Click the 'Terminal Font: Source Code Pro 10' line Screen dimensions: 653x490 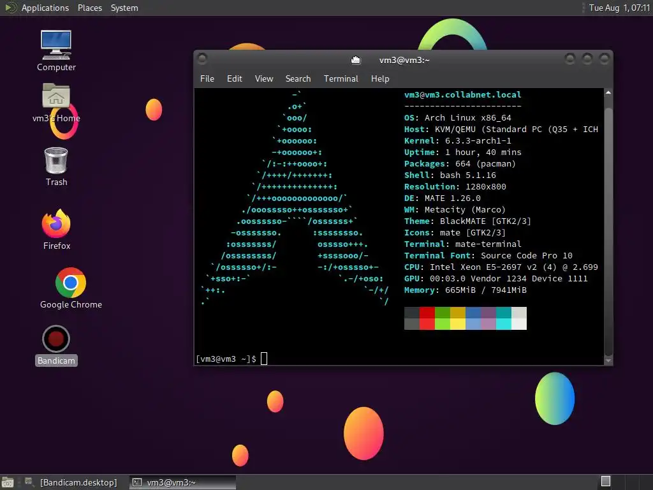coord(488,255)
